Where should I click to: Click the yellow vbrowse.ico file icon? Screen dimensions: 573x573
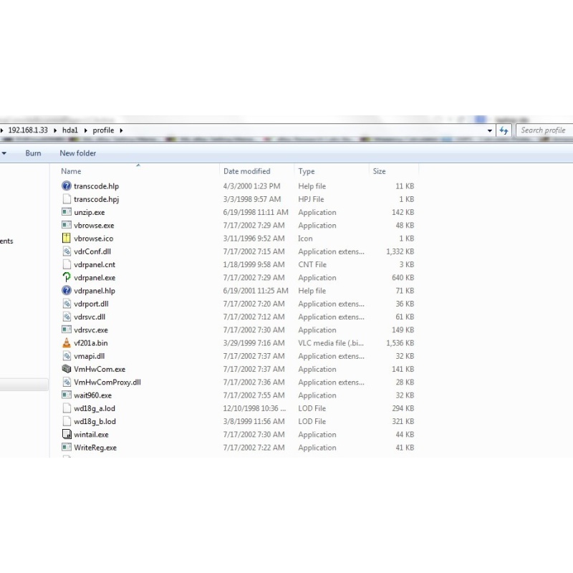(x=67, y=239)
